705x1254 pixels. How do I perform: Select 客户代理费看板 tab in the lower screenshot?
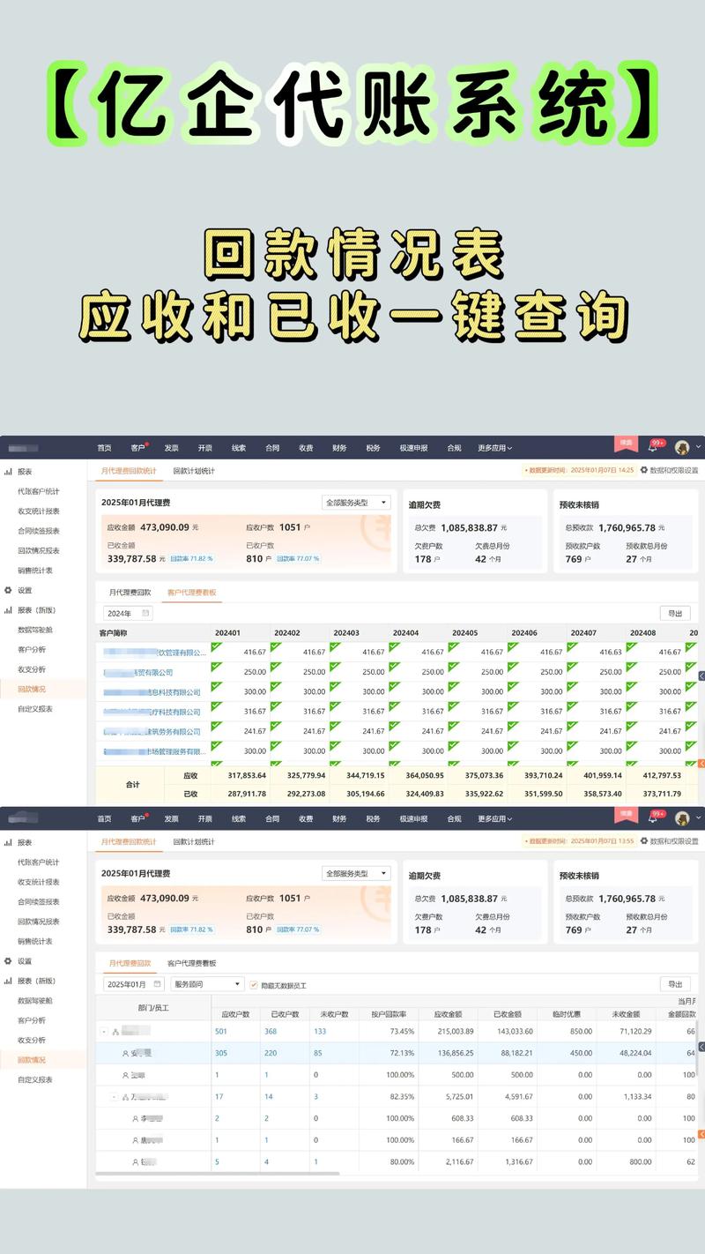pyautogui.click(x=191, y=963)
